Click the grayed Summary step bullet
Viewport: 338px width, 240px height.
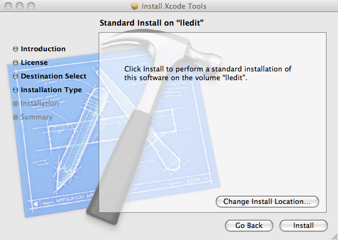click(x=15, y=117)
